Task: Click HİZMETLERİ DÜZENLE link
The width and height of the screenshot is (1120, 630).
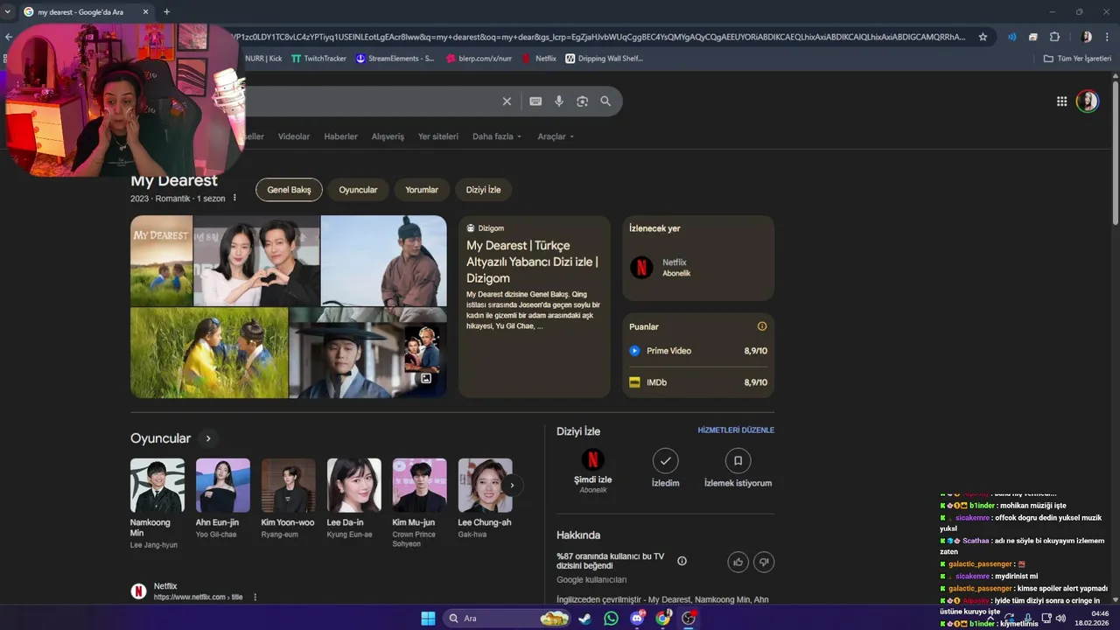Action: [736, 430]
